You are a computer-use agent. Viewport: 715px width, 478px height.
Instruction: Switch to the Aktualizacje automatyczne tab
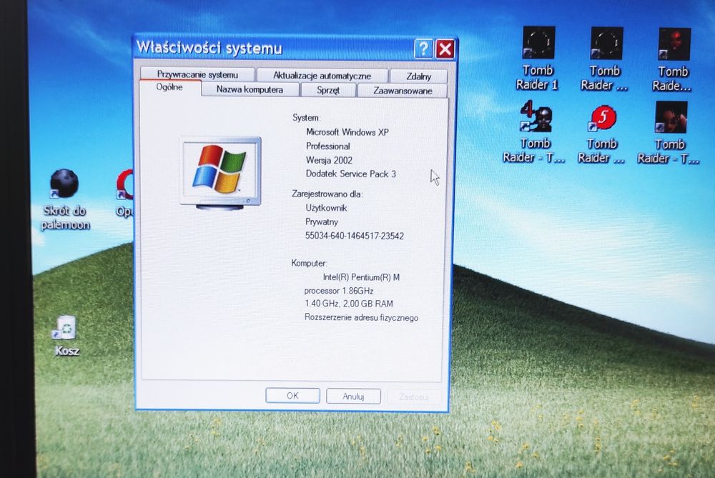tap(322, 76)
